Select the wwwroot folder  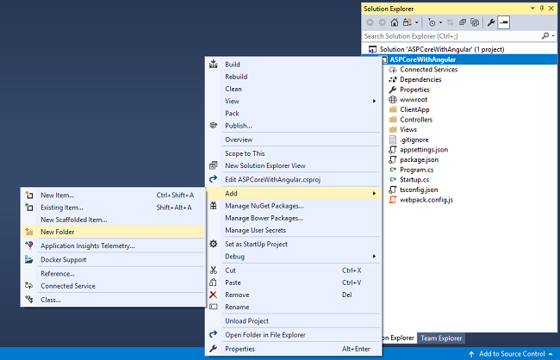[x=414, y=100]
